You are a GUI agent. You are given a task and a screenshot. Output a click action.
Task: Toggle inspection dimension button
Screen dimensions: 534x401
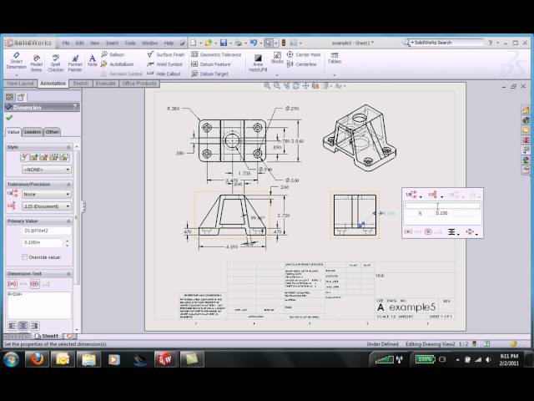[x=35, y=284]
